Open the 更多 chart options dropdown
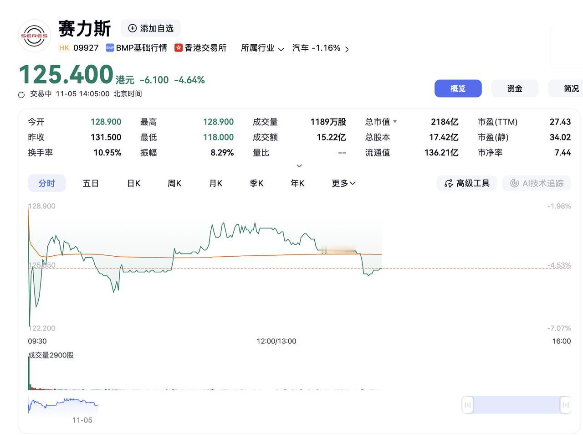 click(343, 183)
